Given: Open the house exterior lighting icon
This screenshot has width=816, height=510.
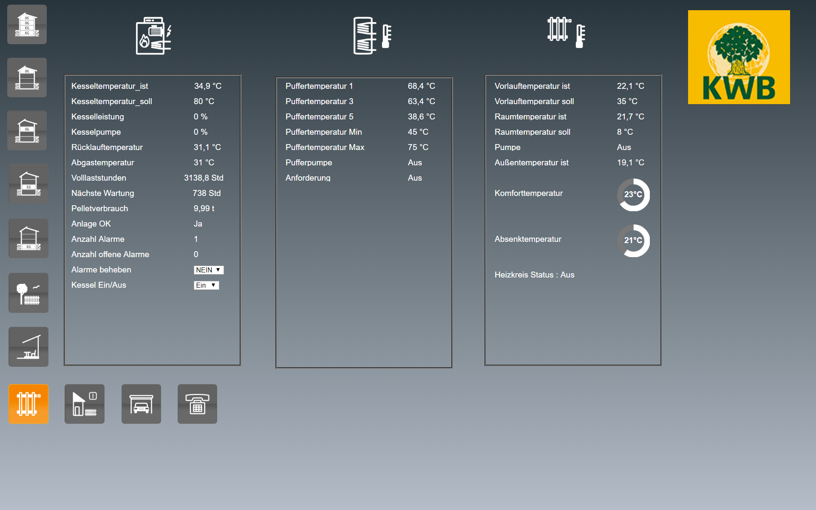Looking at the screenshot, I should 85,404.
